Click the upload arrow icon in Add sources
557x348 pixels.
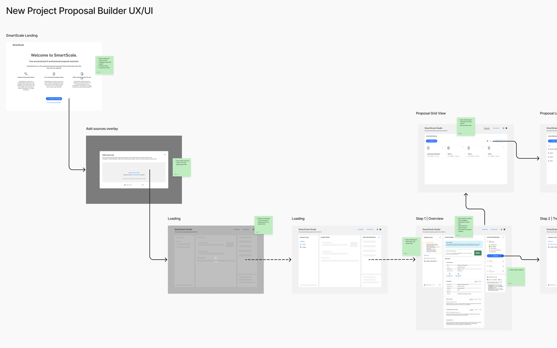coord(134,170)
